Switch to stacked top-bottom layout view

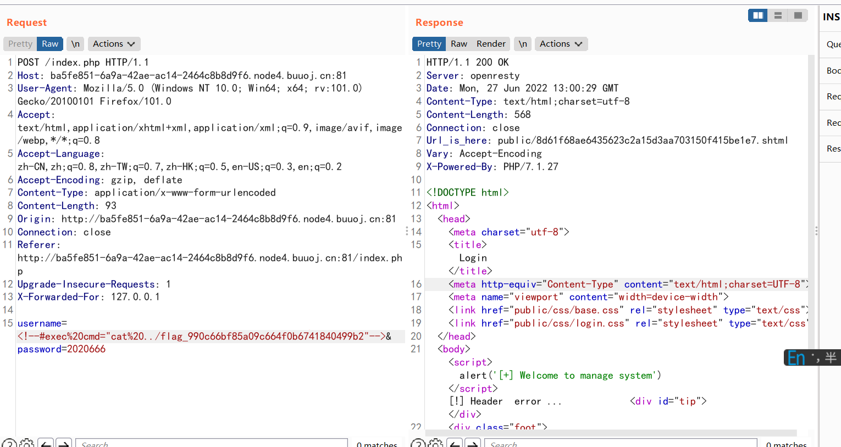778,15
